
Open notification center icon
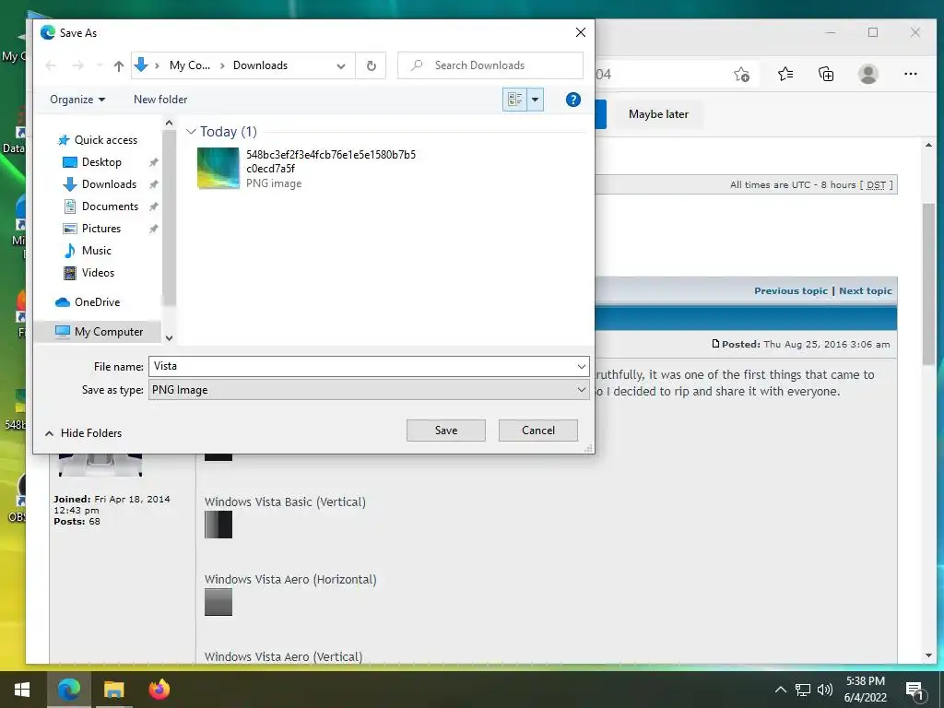[915, 690]
